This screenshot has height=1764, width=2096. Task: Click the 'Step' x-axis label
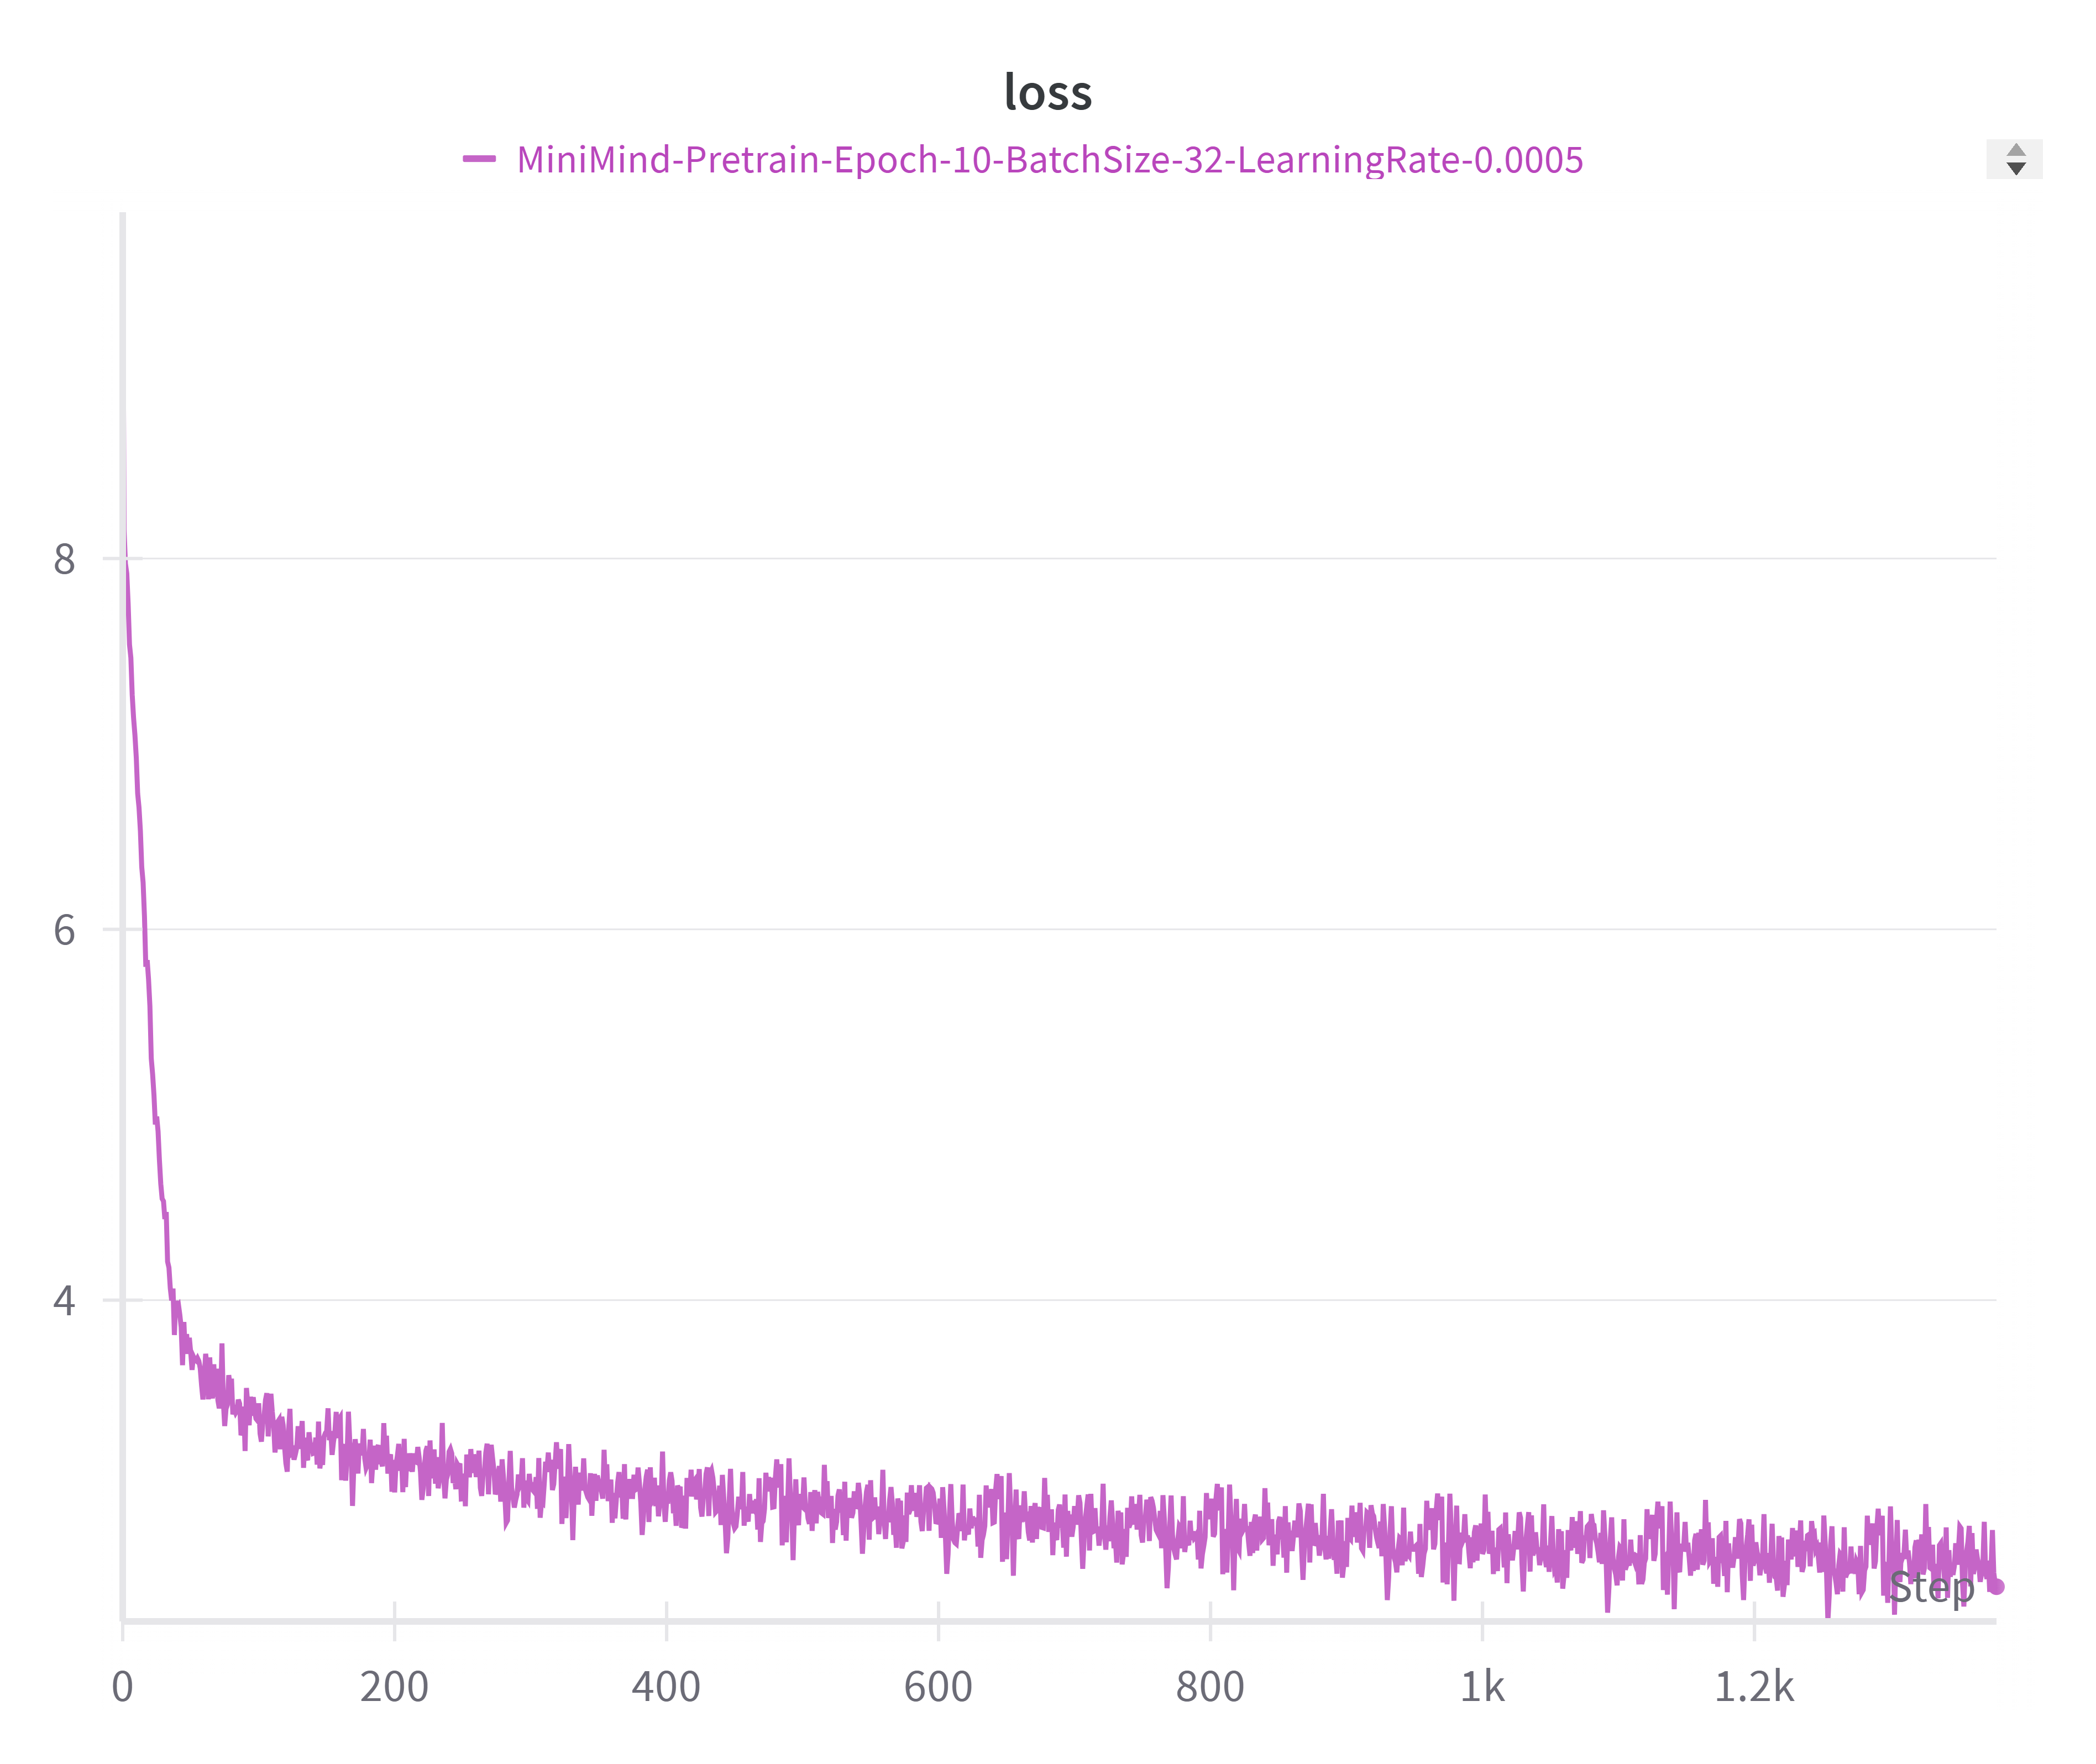point(1931,1587)
